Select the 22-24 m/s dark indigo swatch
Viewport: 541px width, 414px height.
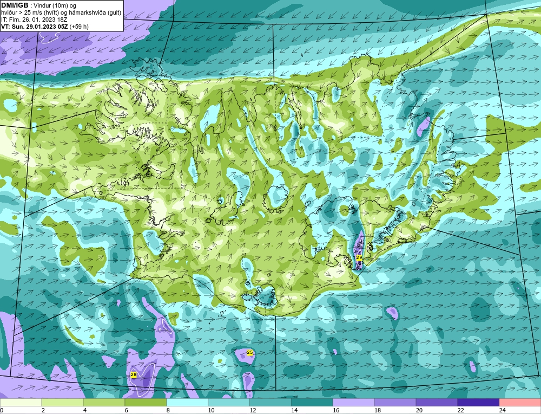479,403
